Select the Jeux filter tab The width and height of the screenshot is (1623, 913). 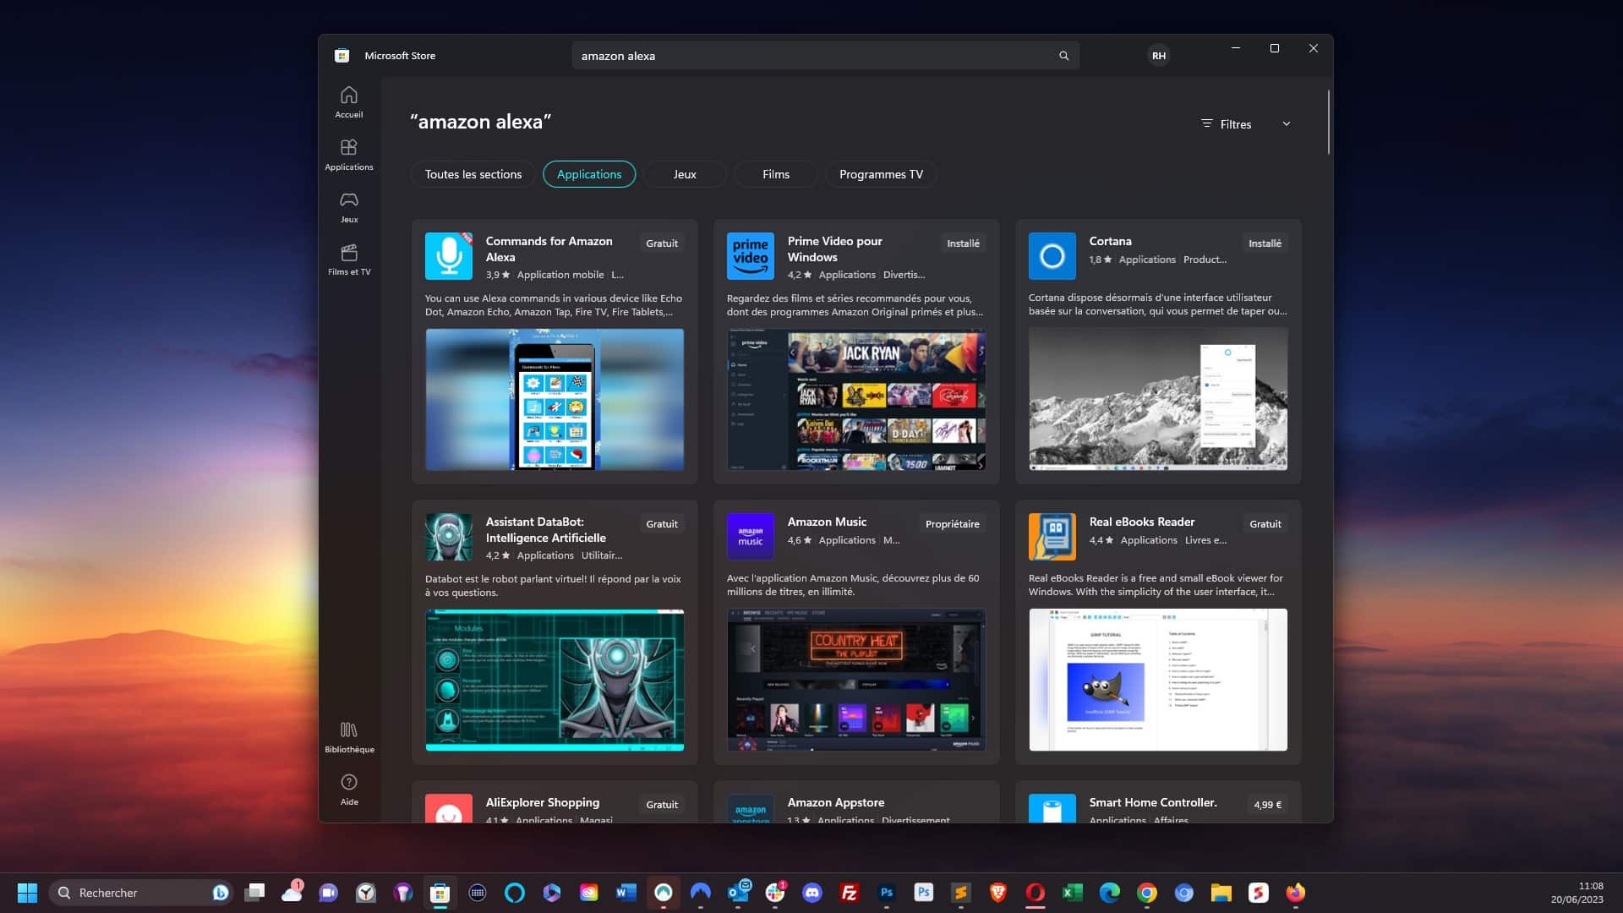(685, 174)
